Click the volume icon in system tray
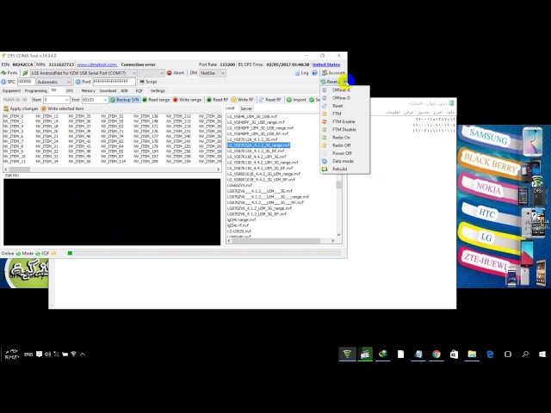The image size is (551, 413). [47, 354]
